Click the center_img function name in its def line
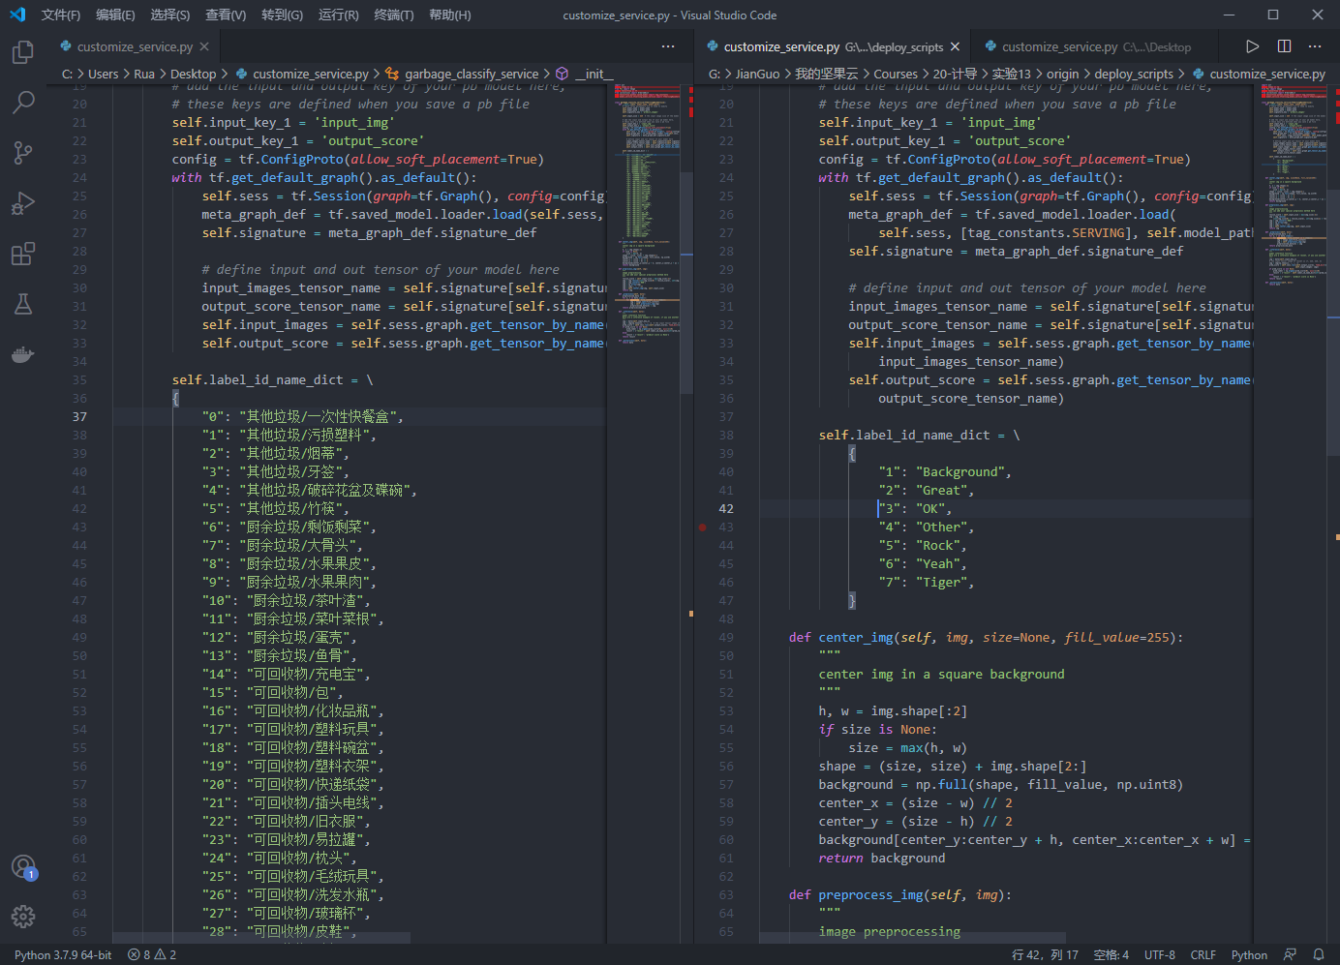Image resolution: width=1340 pixels, height=965 pixels. (x=856, y=638)
